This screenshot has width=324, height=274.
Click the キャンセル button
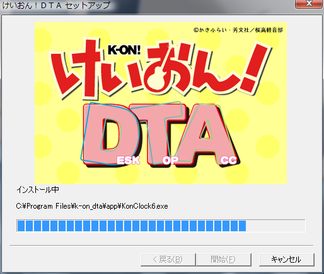tap(287, 260)
